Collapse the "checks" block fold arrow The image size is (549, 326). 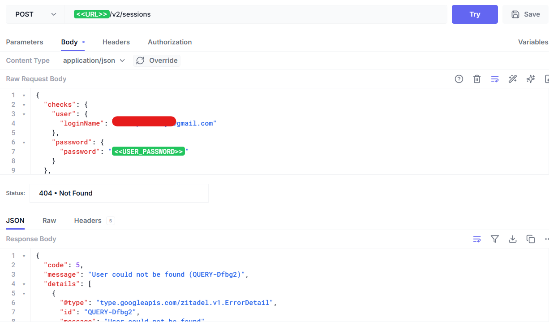click(x=24, y=104)
